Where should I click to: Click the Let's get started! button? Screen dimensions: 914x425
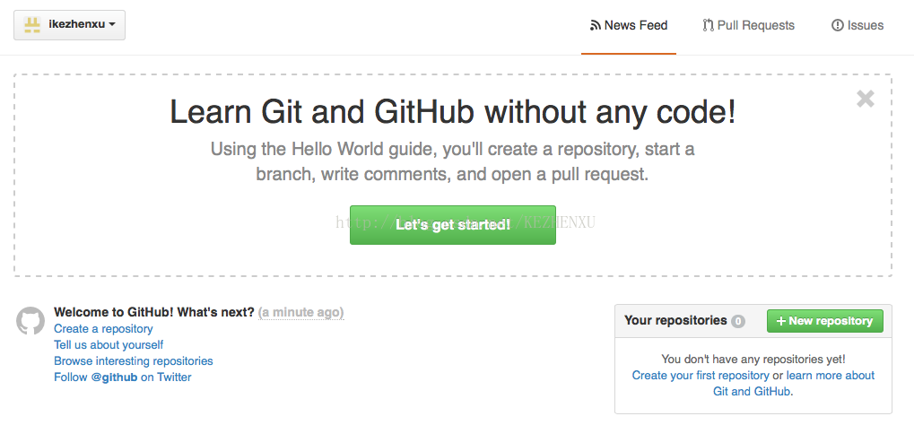click(x=453, y=225)
